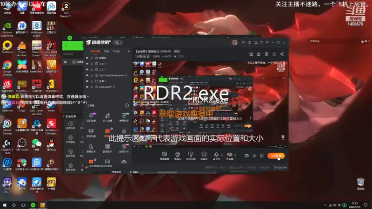
Task: Open the room manager helper tool
Action: coord(91,148)
